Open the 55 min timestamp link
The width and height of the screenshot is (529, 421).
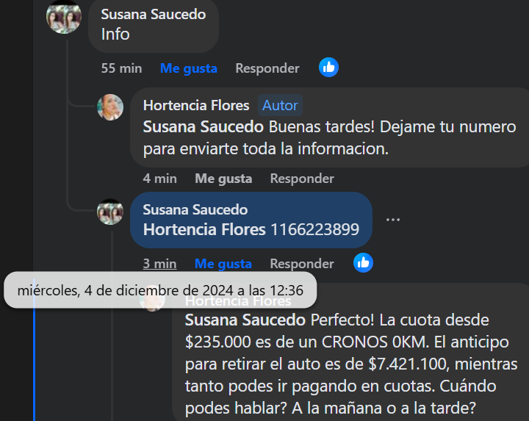tap(122, 68)
